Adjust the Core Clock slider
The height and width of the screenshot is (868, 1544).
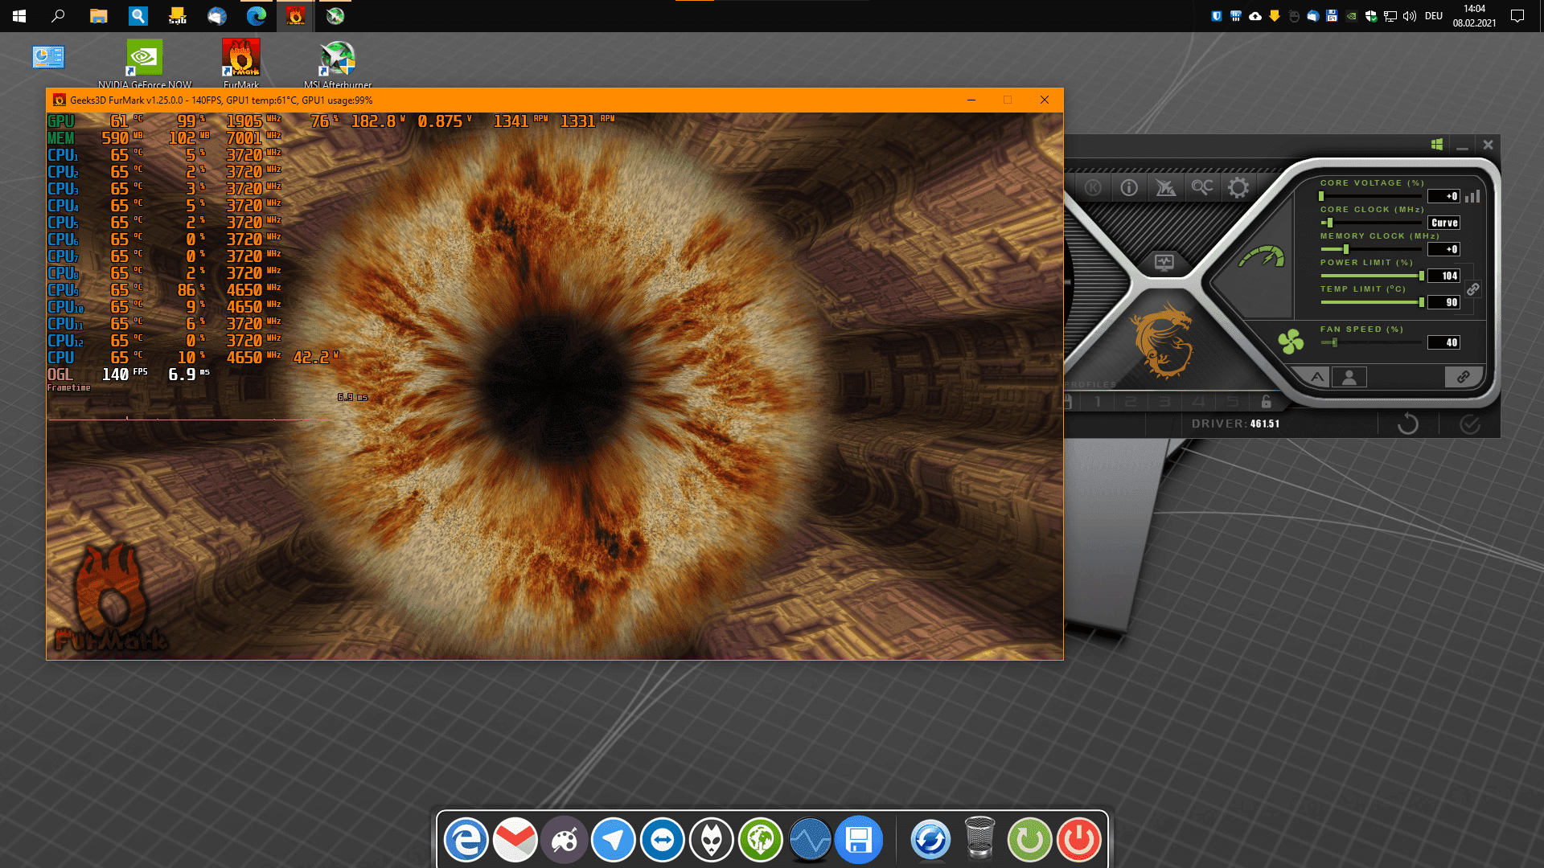tap(1371, 223)
